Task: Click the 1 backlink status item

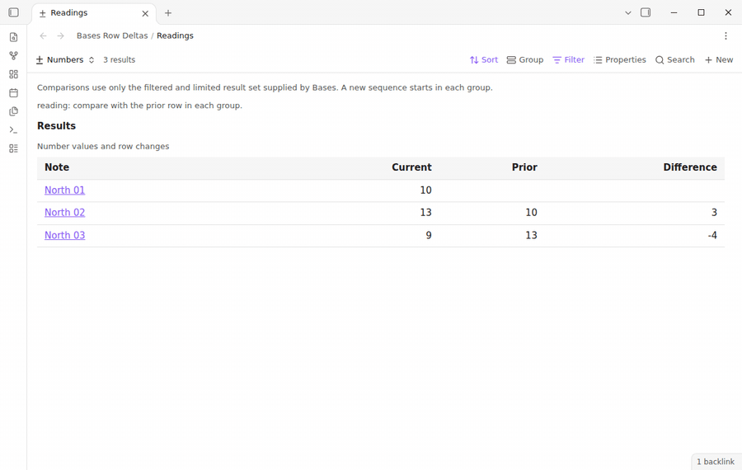Action: [716, 462]
